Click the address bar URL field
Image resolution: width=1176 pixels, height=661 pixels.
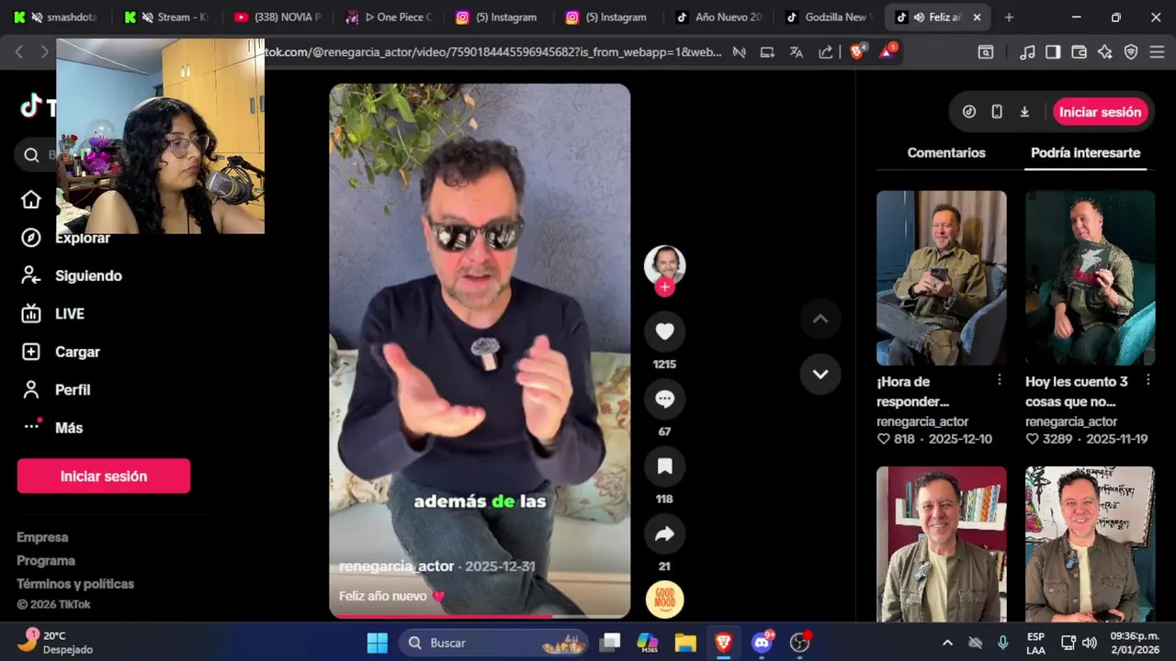coord(492,52)
